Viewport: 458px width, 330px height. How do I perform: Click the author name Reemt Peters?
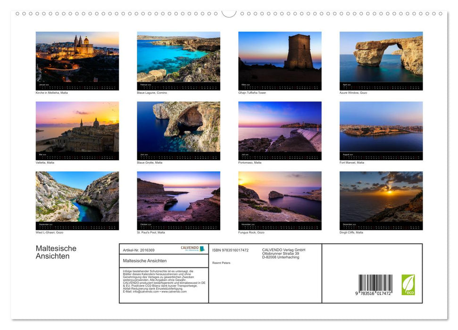coord(221,263)
